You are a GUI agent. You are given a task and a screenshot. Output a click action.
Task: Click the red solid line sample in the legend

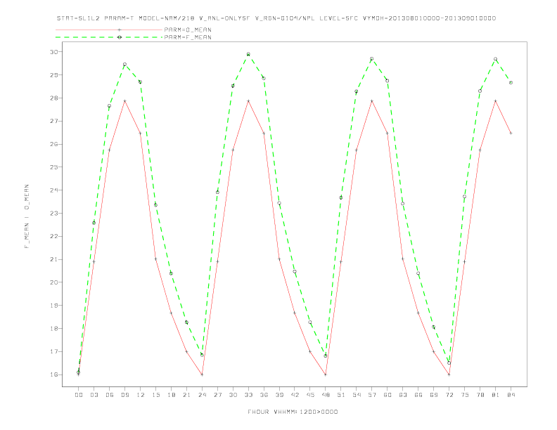click(109, 30)
